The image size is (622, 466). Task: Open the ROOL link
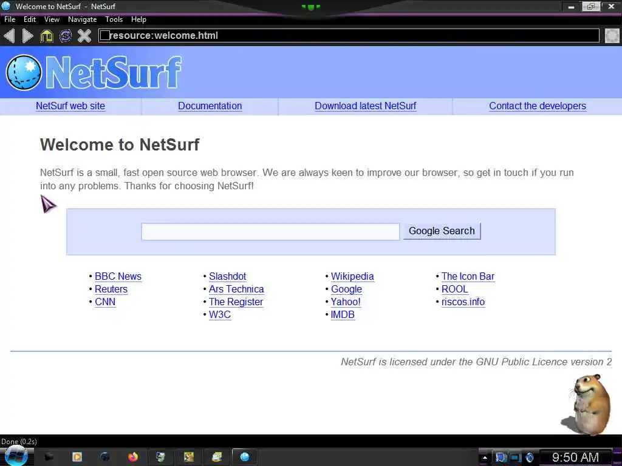454,289
